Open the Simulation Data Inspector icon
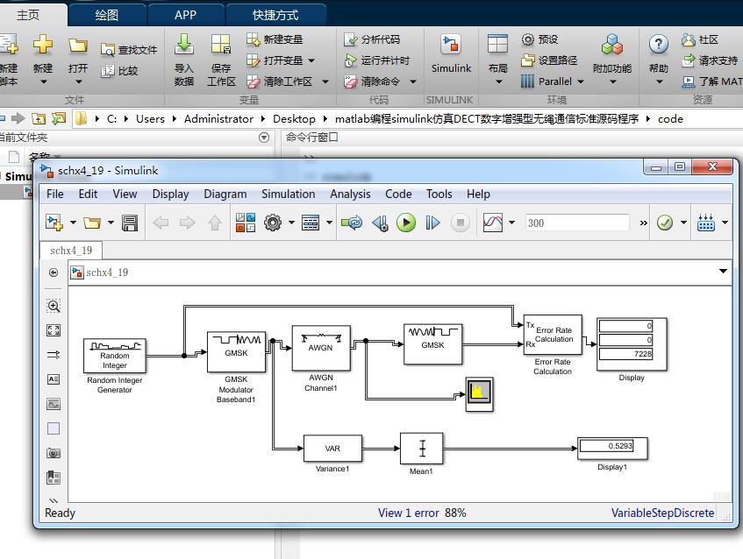Viewport: 743px width, 559px height. [493, 223]
